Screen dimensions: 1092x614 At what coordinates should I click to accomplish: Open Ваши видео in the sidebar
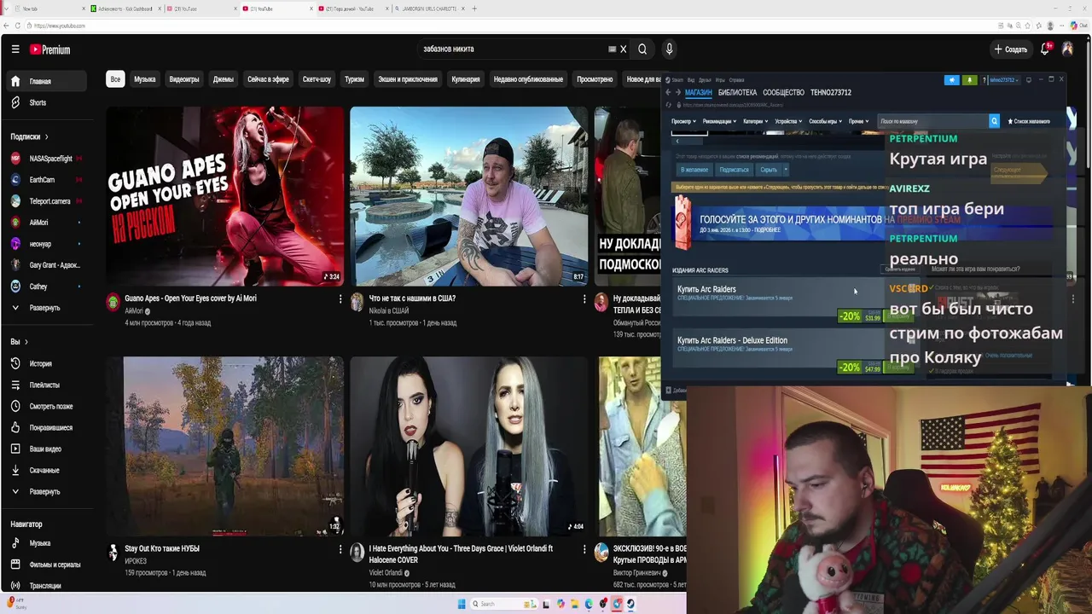click(45, 449)
